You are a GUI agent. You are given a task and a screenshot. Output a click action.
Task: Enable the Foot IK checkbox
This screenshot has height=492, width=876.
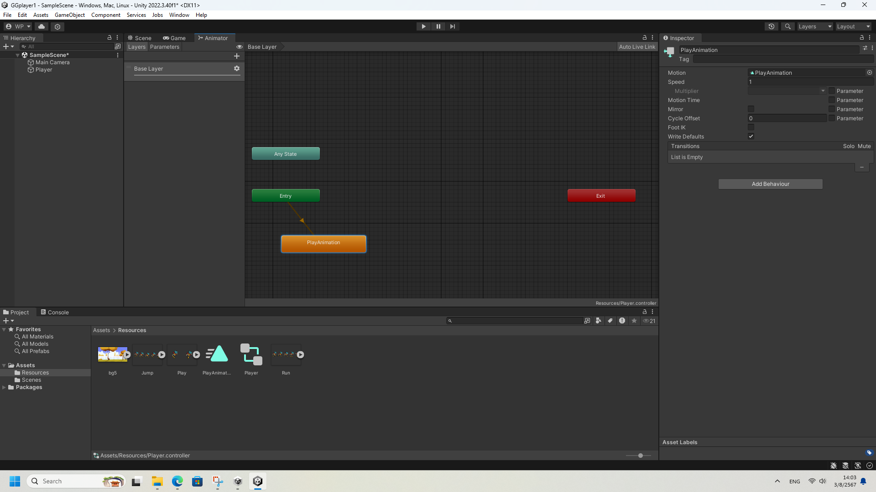(751, 127)
